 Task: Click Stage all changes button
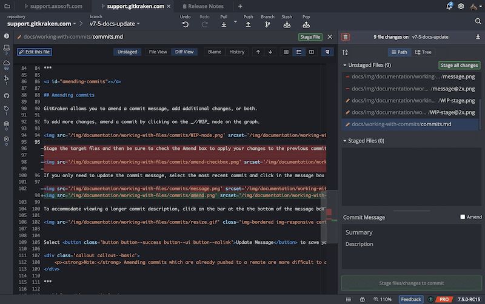point(460,66)
